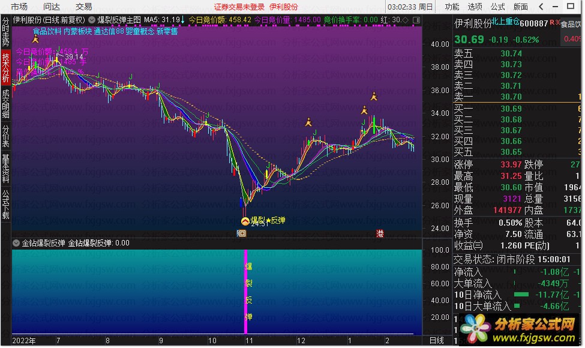Viewport: 585px width, 348px height.
Task: Open the 食品饮料 sector tag
Action: tap(47, 31)
